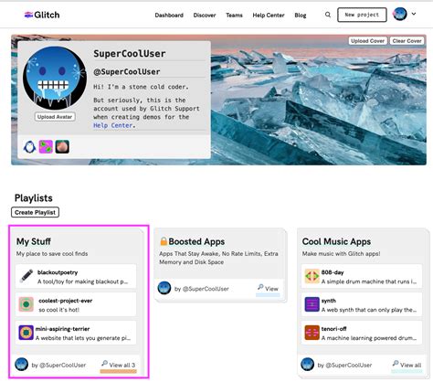Open the pink leaf project icon
433x382 pixels.
pos(46,147)
